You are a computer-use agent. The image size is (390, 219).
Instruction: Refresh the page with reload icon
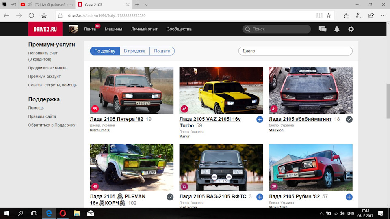(x=31, y=15)
